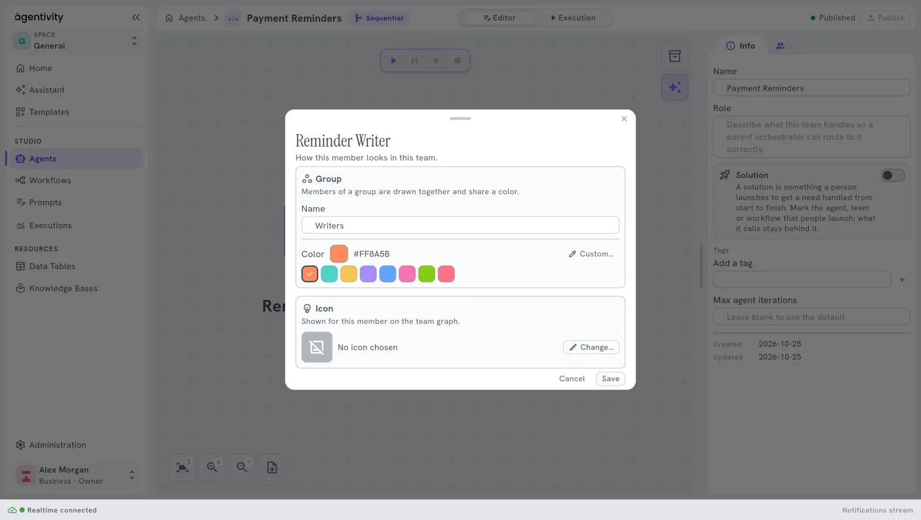Zoom in on the team canvas
Viewport: 921px width, 520px height.
212,468
